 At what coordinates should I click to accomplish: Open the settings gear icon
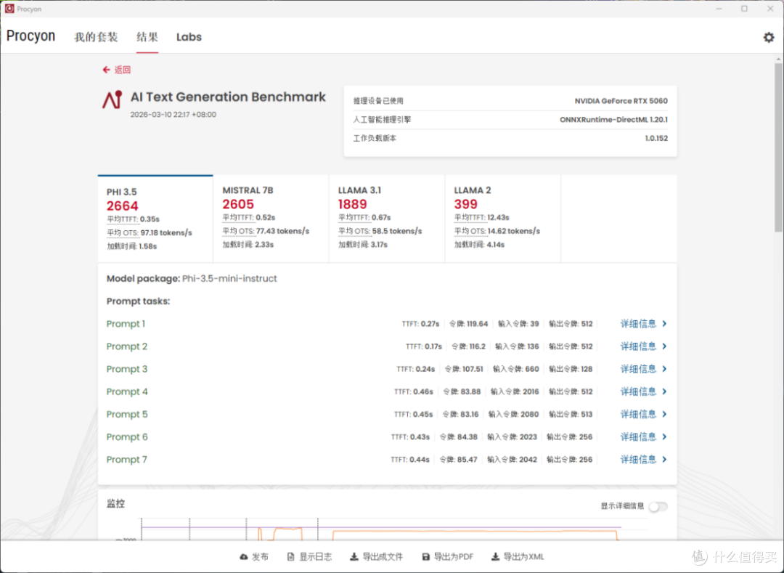[769, 37]
